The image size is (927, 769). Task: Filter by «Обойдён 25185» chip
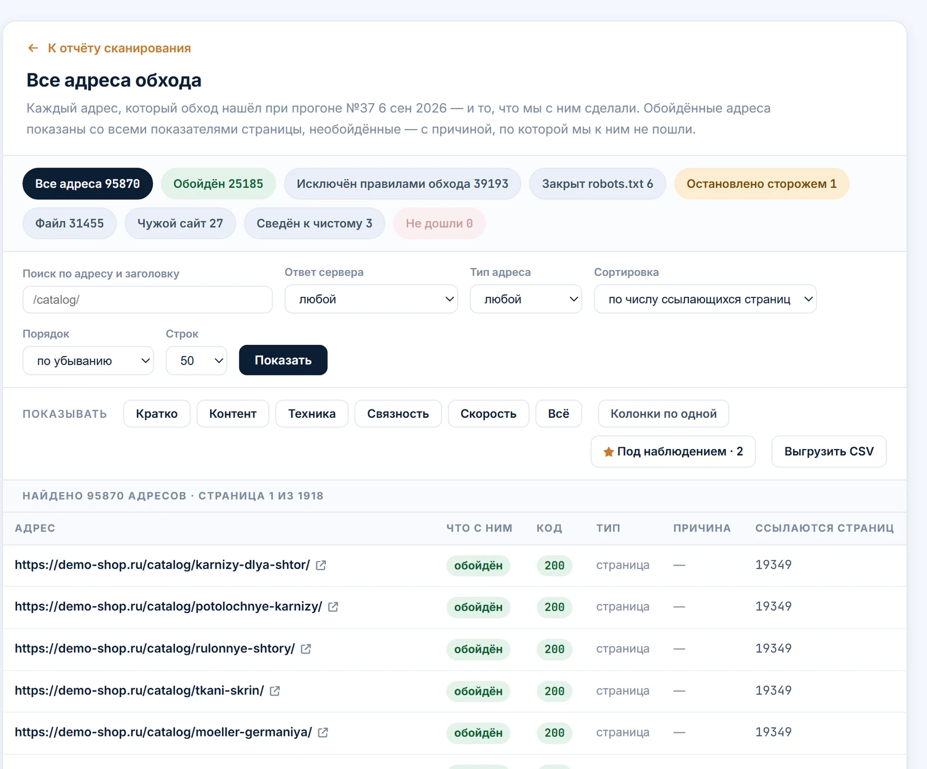pos(218,184)
